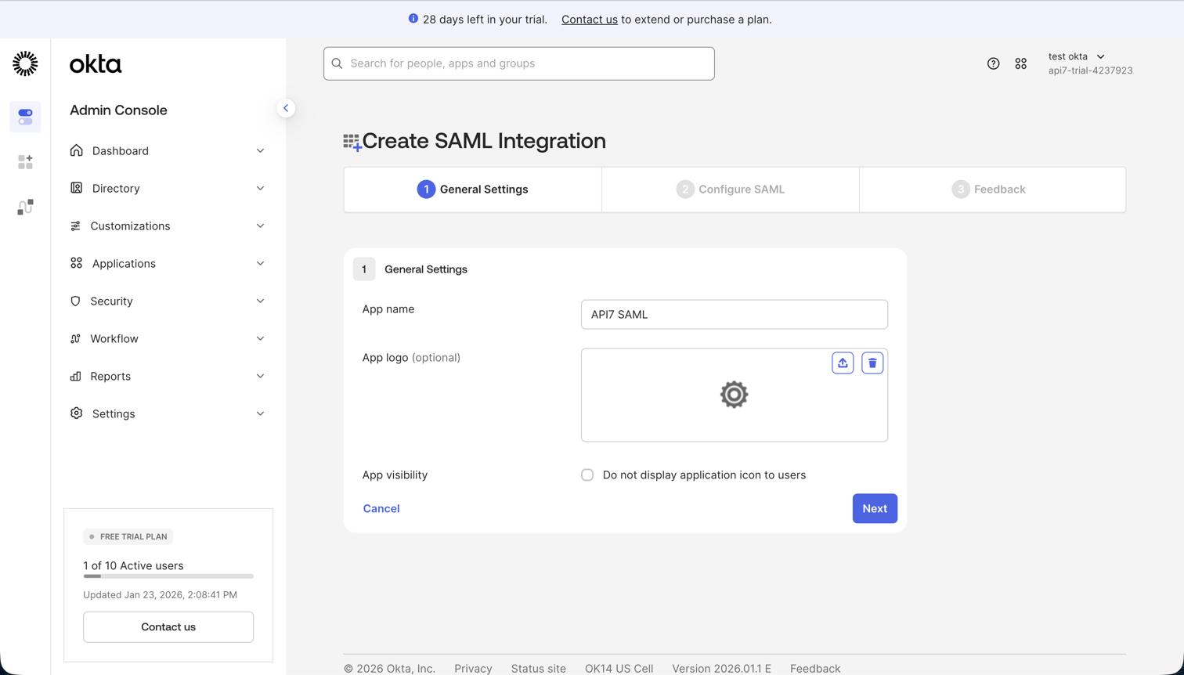Open the Configure SAML step tab

[x=730, y=189]
